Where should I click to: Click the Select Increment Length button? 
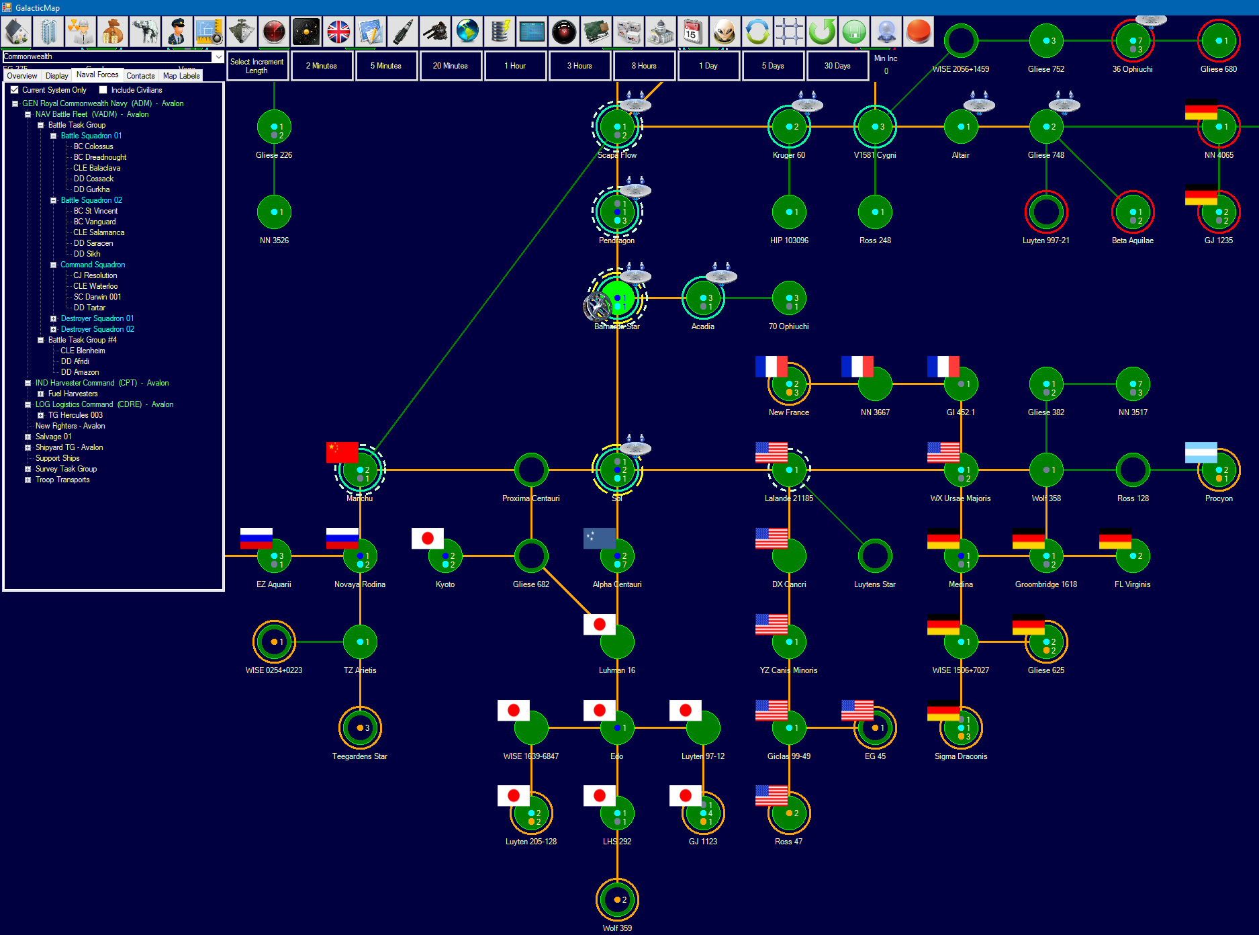[x=257, y=66]
